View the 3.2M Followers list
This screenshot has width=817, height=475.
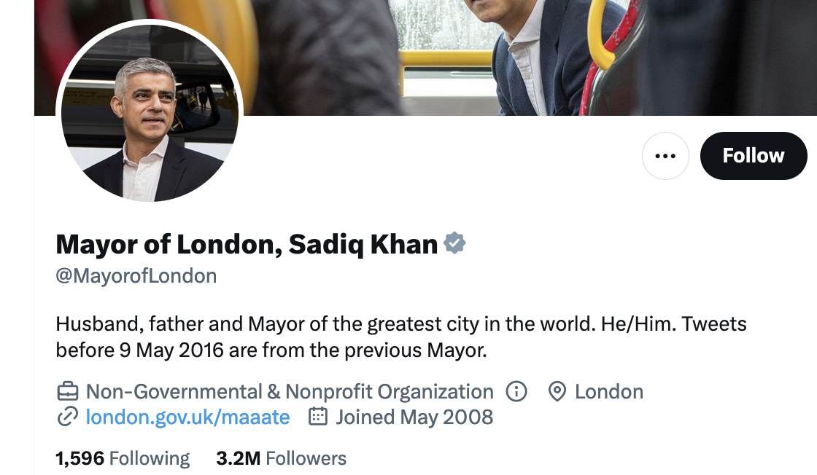[x=281, y=458]
